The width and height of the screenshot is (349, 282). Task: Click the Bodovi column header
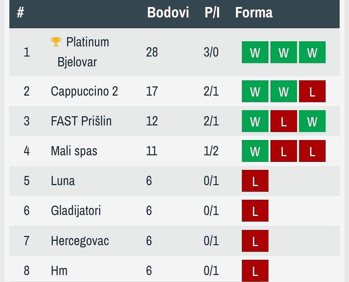click(168, 12)
